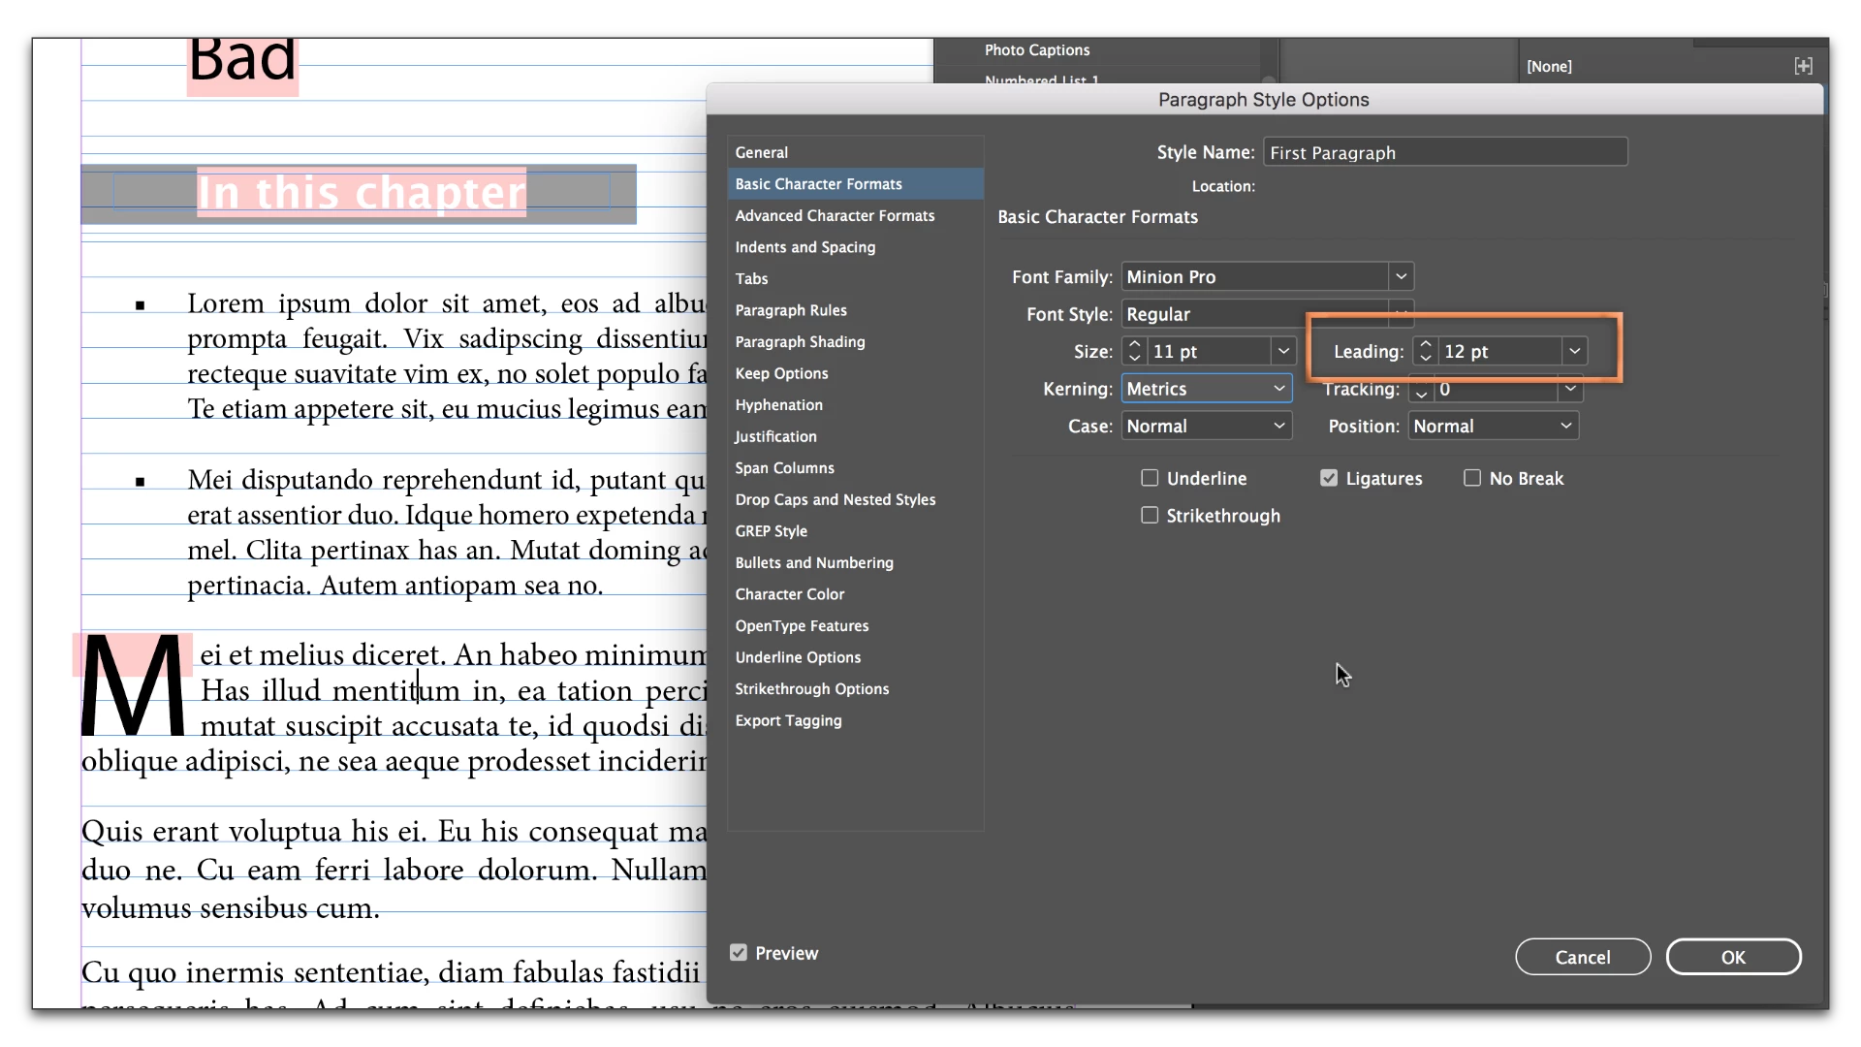Open Drop Caps and Nested Styles section

coord(835,499)
